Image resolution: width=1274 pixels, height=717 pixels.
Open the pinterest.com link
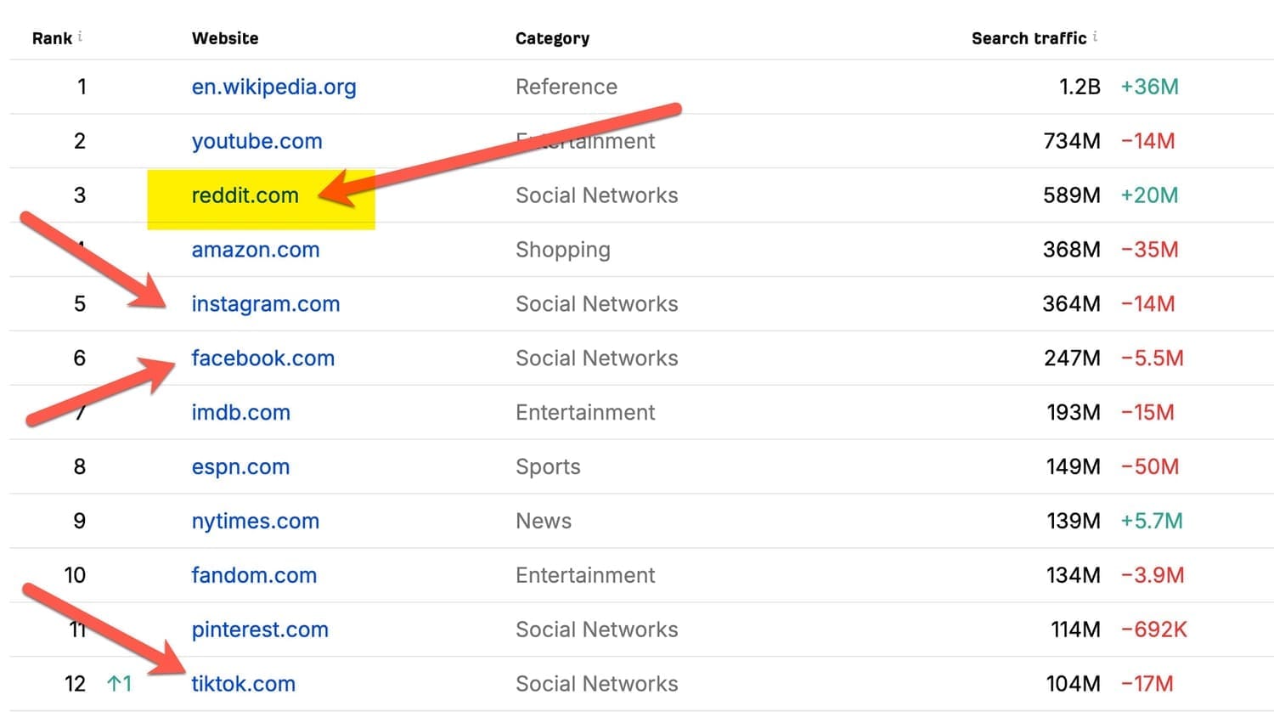click(259, 630)
